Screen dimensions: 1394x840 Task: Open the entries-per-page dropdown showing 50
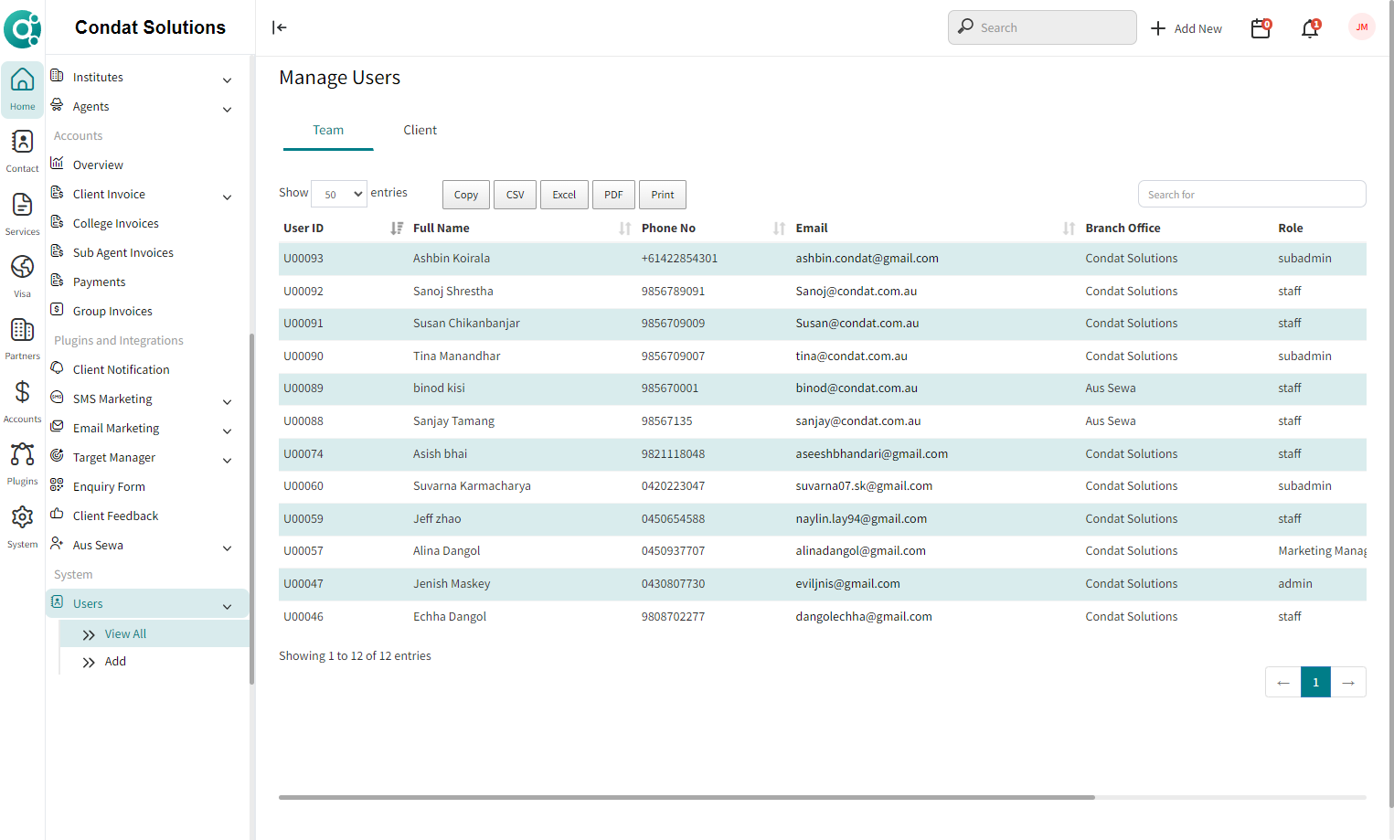(x=339, y=194)
